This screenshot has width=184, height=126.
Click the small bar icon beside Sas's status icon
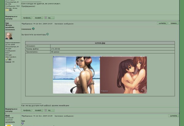[10, 59]
